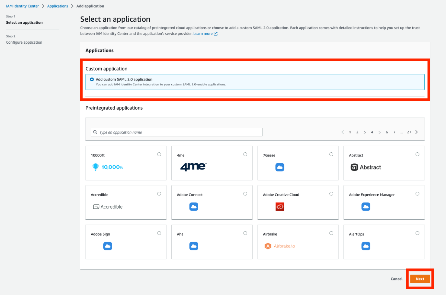The width and height of the screenshot is (446, 295).
Task: Select the 7Geese application radio button
Action: pyautogui.click(x=331, y=154)
